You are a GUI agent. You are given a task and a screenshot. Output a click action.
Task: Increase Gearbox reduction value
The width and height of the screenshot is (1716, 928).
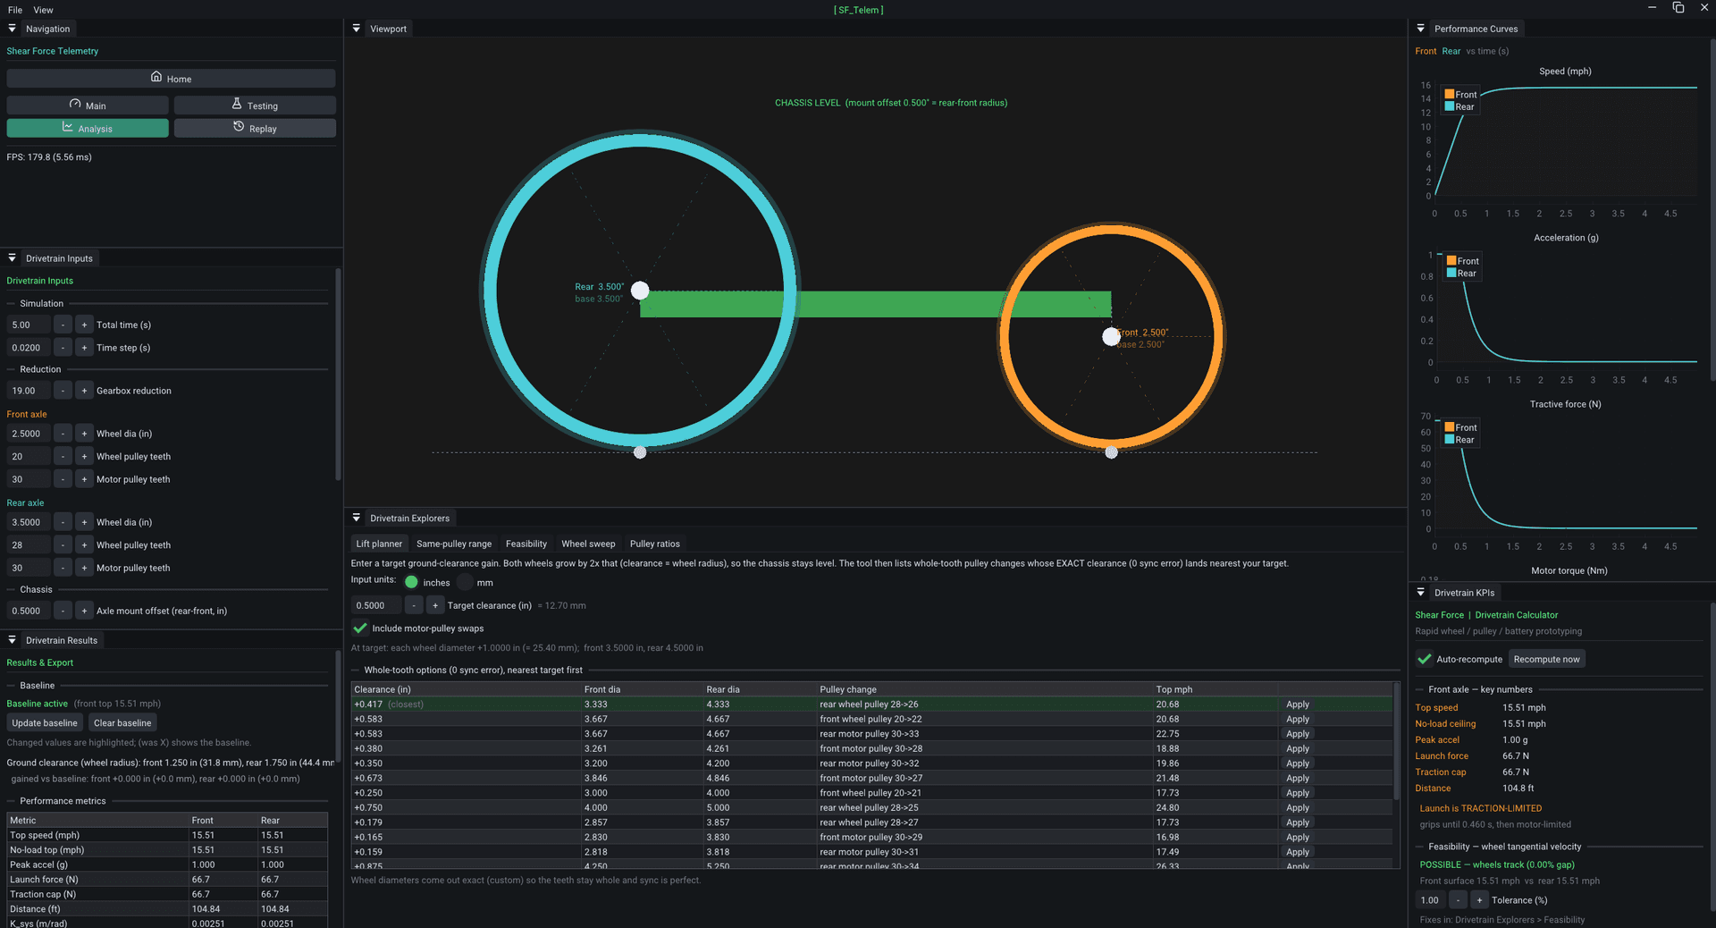click(84, 391)
